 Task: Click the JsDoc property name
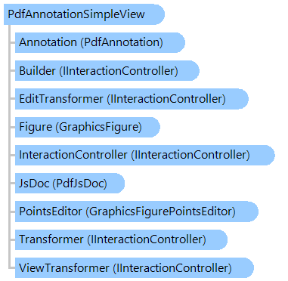34,183
